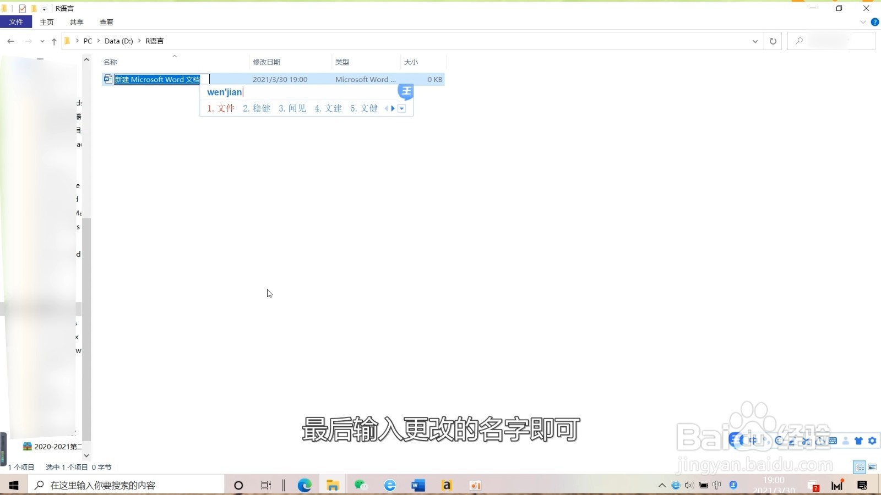Open the IME toolbar emoji face icon

779,441
